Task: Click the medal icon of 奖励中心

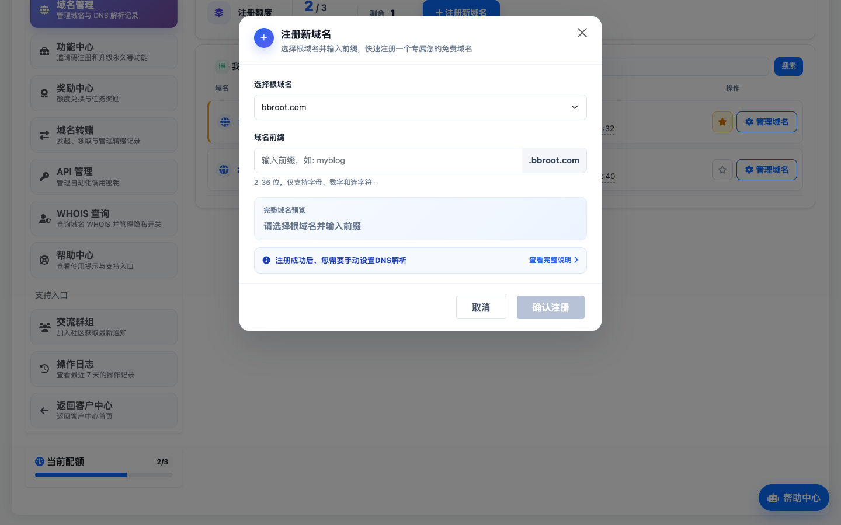Action: 44,93
